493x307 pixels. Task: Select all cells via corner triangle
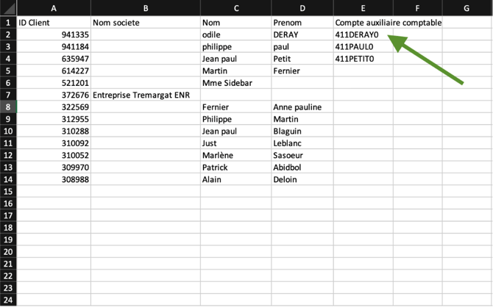pos(8,8)
